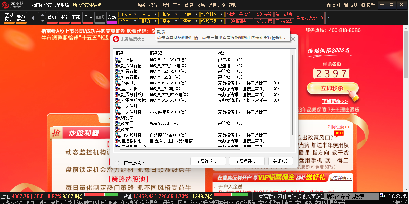This screenshot has width=409, height=204.
Task: Open the 学习园地 toolbar button
Action: click(9, 17)
